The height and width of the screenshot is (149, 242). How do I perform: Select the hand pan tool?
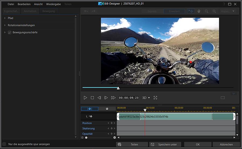199,11
